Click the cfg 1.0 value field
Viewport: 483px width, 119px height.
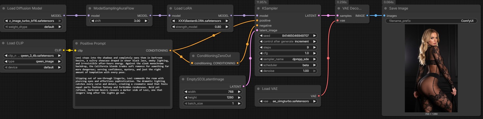point(288,53)
